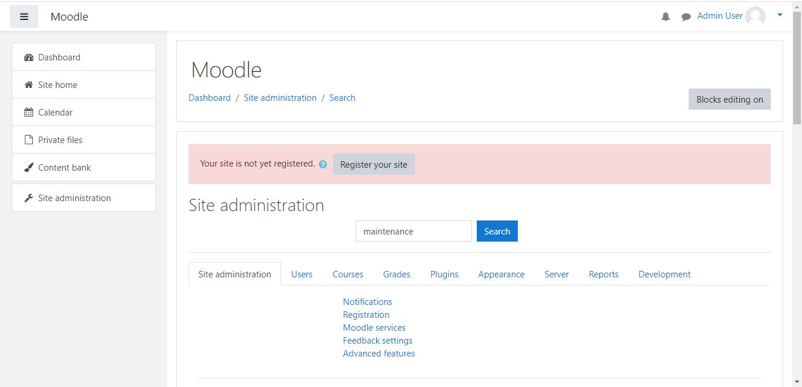Image resolution: width=802 pixels, height=387 pixels.
Task: Toggle the hamburger side panel button
Action: point(24,17)
